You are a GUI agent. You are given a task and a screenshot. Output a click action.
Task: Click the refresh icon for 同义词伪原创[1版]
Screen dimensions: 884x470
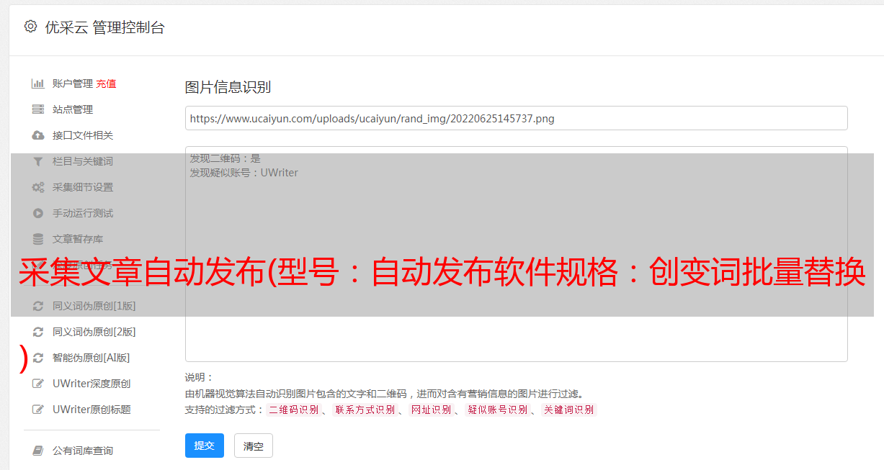coord(38,306)
